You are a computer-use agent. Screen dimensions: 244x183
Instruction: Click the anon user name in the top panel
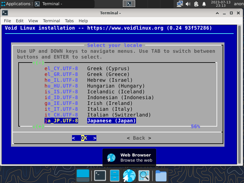239,4
